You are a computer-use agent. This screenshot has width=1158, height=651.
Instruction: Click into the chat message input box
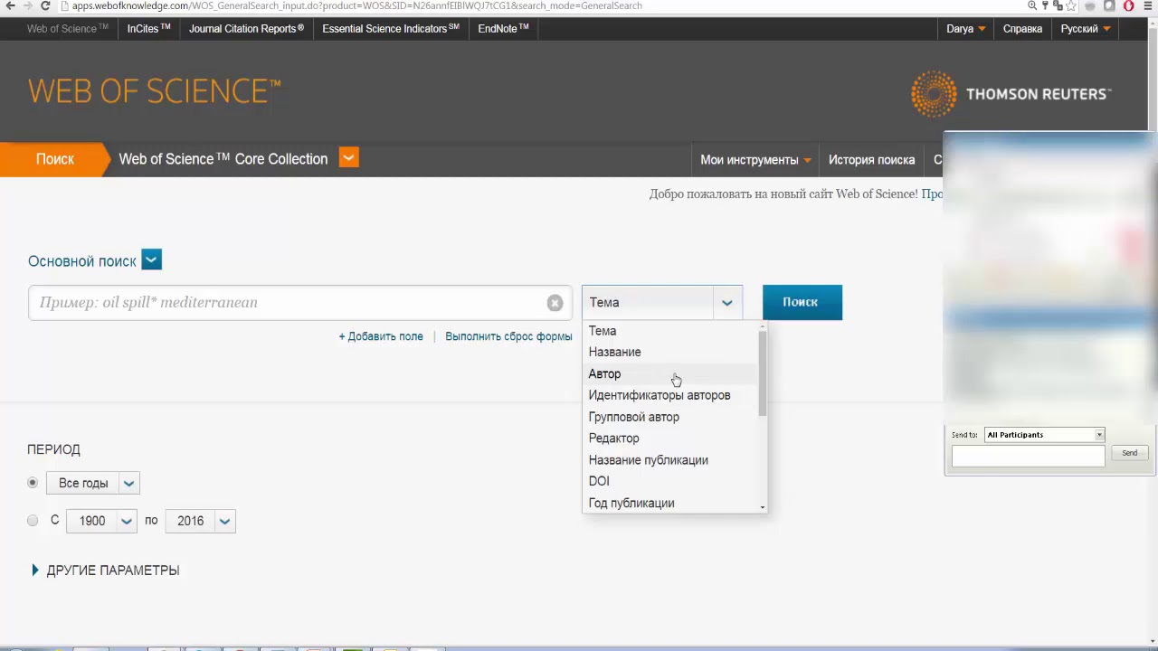click(1029, 458)
